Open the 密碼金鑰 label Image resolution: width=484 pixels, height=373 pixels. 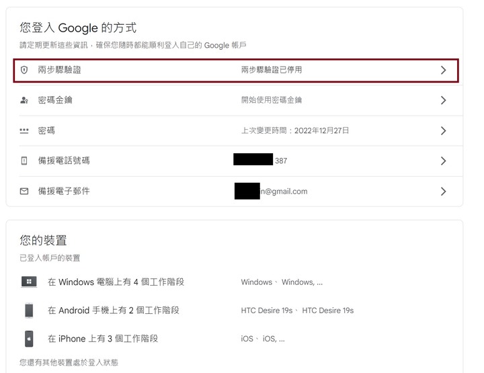tap(55, 100)
